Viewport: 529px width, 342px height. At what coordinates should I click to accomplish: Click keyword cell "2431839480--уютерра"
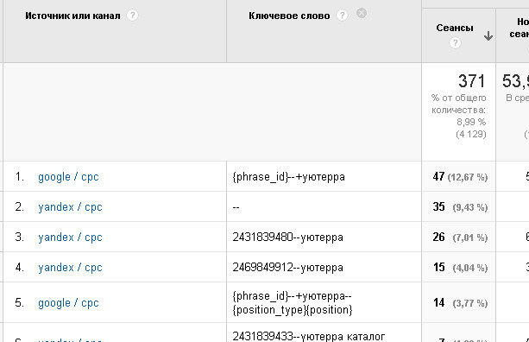(x=287, y=237)
